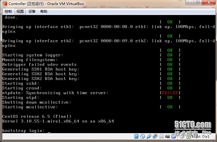Click the 'Starting sshd:' line
Screen dimensions: 217x142
(x=21, y=83)
